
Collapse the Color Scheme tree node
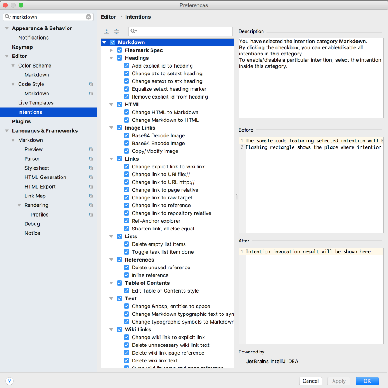tap(13, 66)
